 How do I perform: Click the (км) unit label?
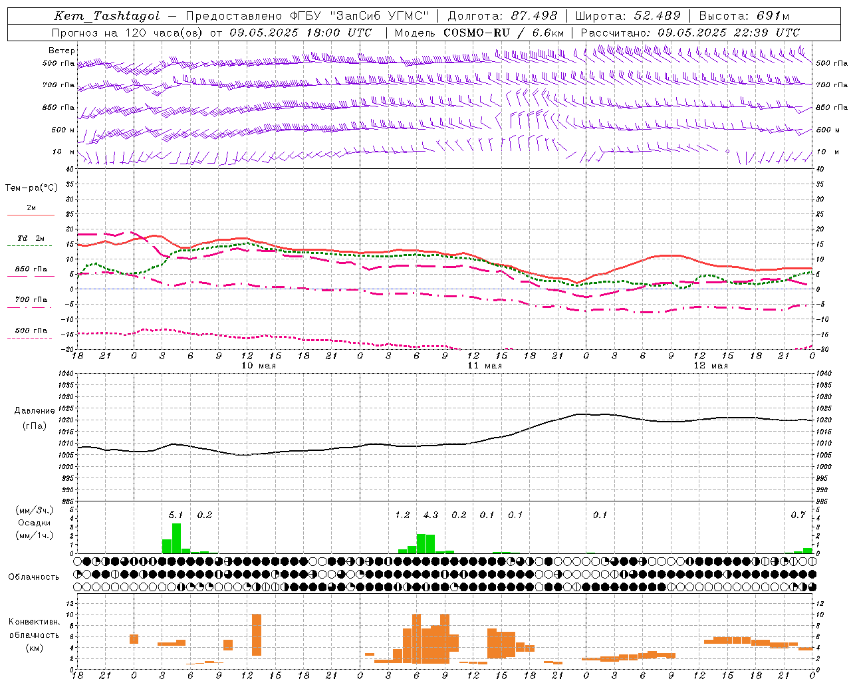click(x=35, y=648)
